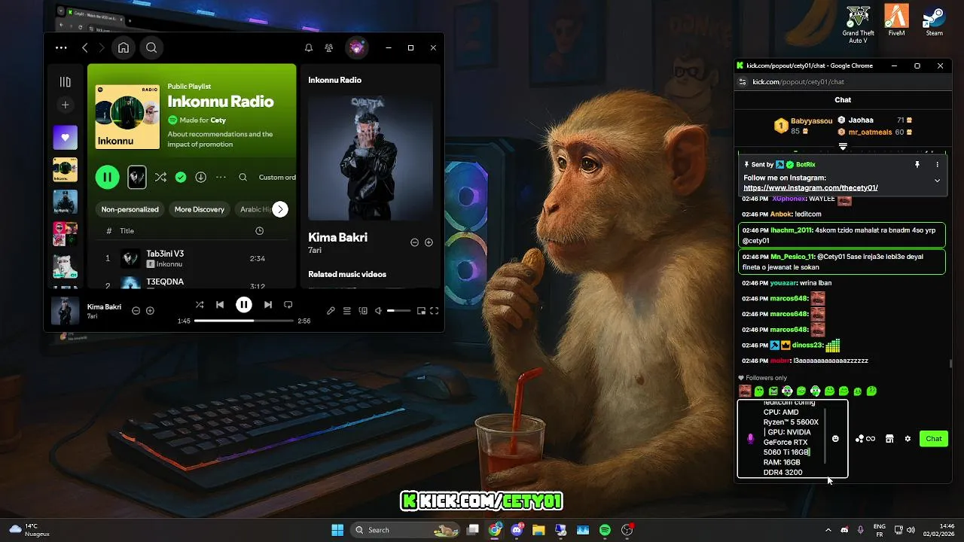Search within the playlist
This screenshot has height=542, width=964.
click(243, 178)
